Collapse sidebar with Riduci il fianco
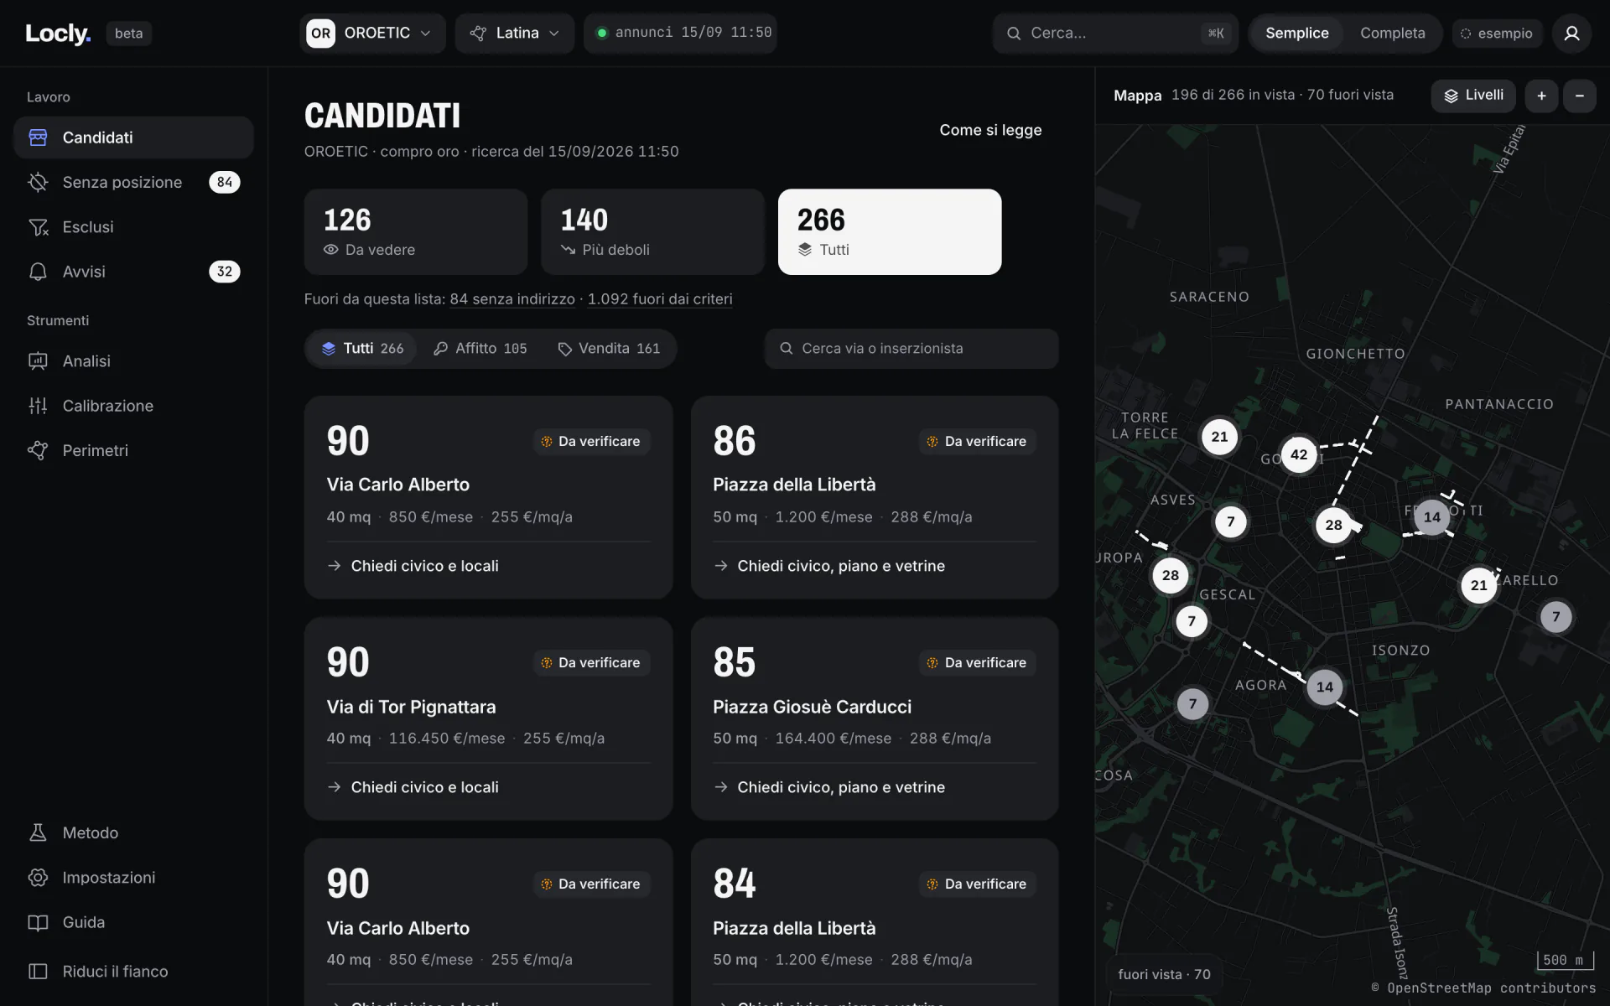1610x1006 pixels. (133, 972)
